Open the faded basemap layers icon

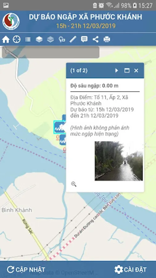(51, 39)
